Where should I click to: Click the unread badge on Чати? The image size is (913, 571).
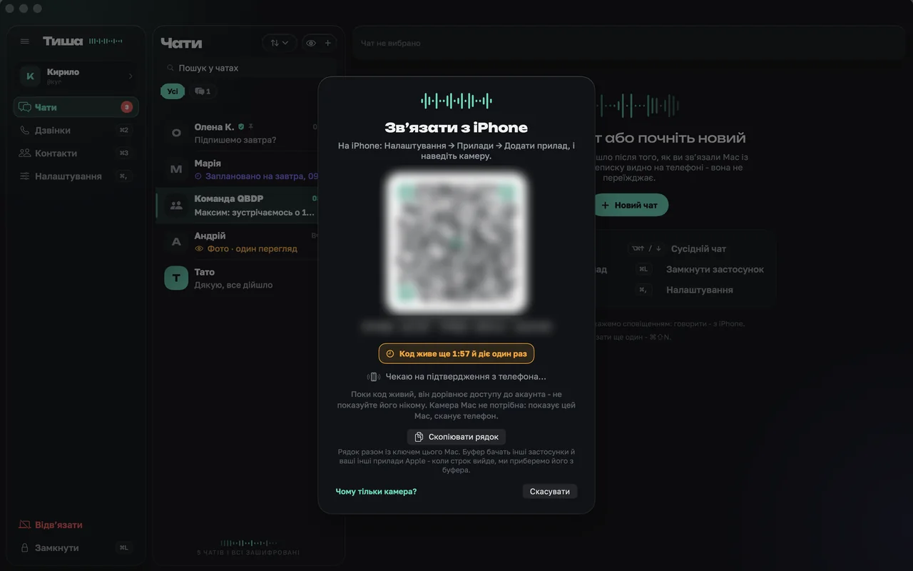[126, 107]
